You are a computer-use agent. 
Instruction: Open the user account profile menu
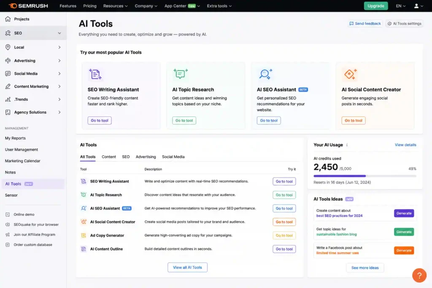tap(418, 6)
